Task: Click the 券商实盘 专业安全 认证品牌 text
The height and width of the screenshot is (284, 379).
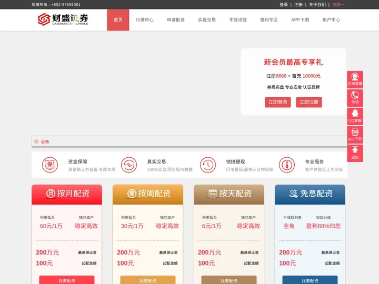Action: click(x=293, y=87)
